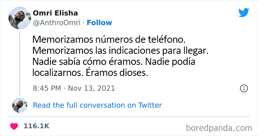258x136 pixels.
Task: Open Omri Elisha's large profile picture
Action: tap(20, 18)
